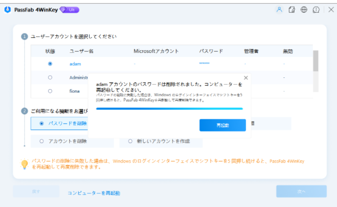The width and height of the screenshot is (337, 207).
Task: Click the adam username text
Action: coord(75,64)
